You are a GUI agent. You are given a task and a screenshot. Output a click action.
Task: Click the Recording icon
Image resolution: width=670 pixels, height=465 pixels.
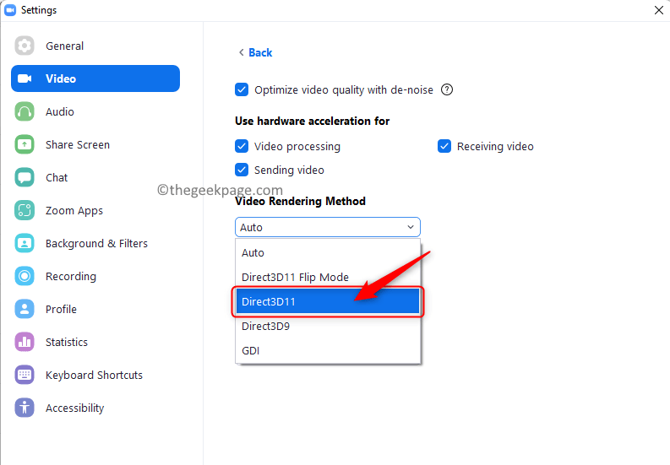point(25,276)
